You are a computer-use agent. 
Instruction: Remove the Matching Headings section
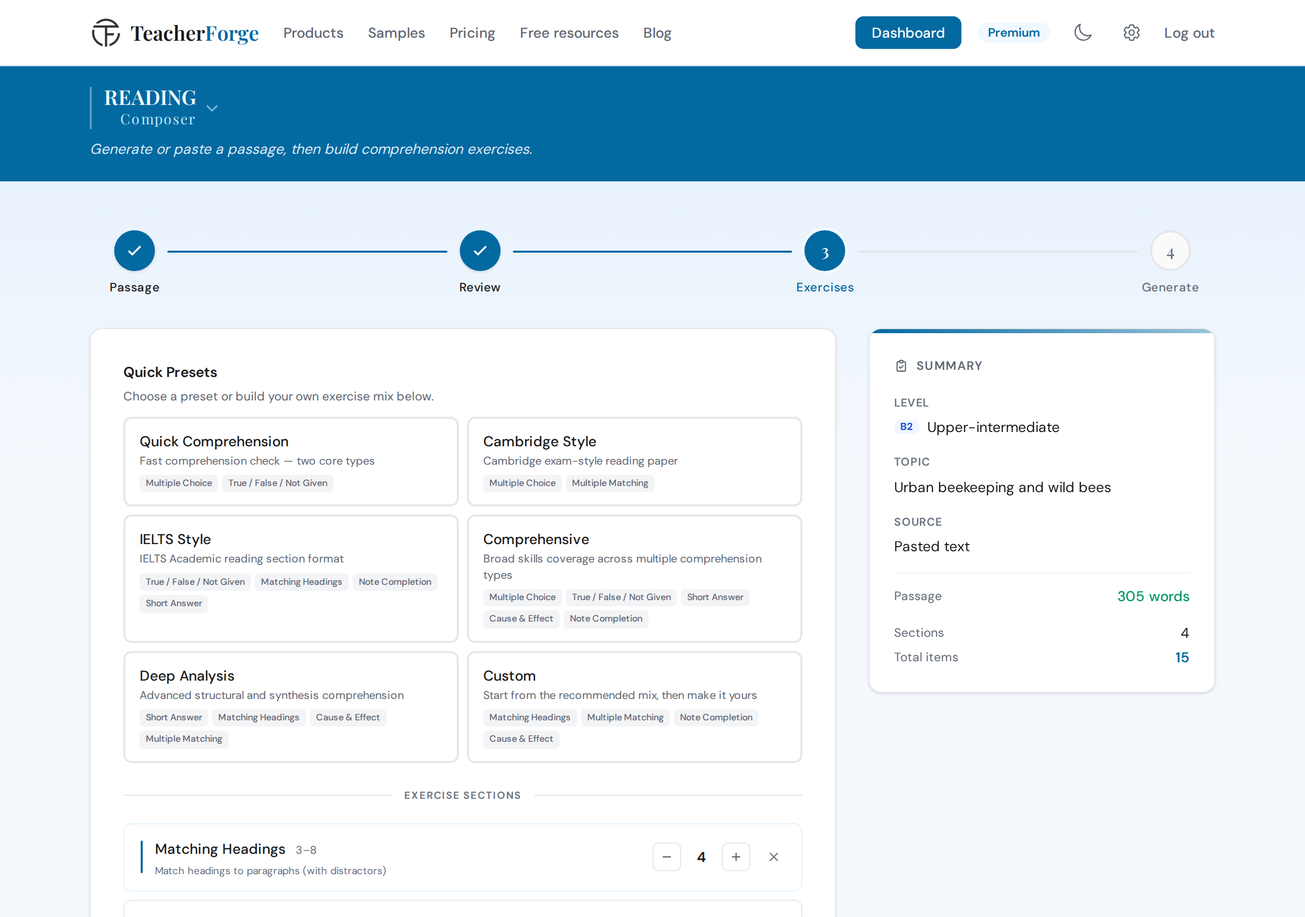tap(773, 857)
